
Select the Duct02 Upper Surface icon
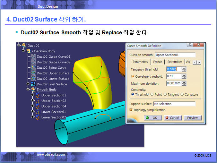click(x=33, y=73)
